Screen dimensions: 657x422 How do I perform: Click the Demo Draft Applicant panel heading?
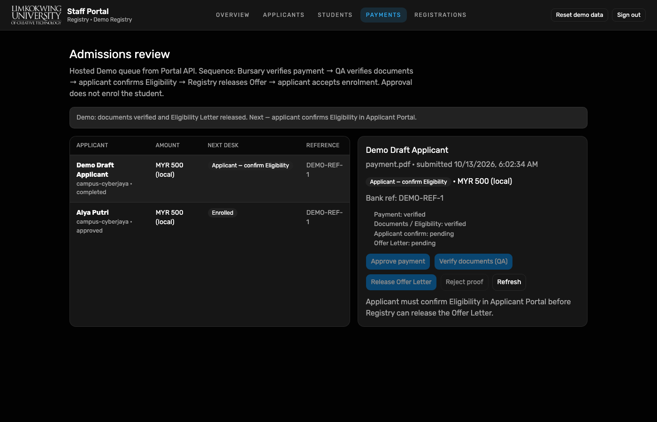(x=407, y=150)
